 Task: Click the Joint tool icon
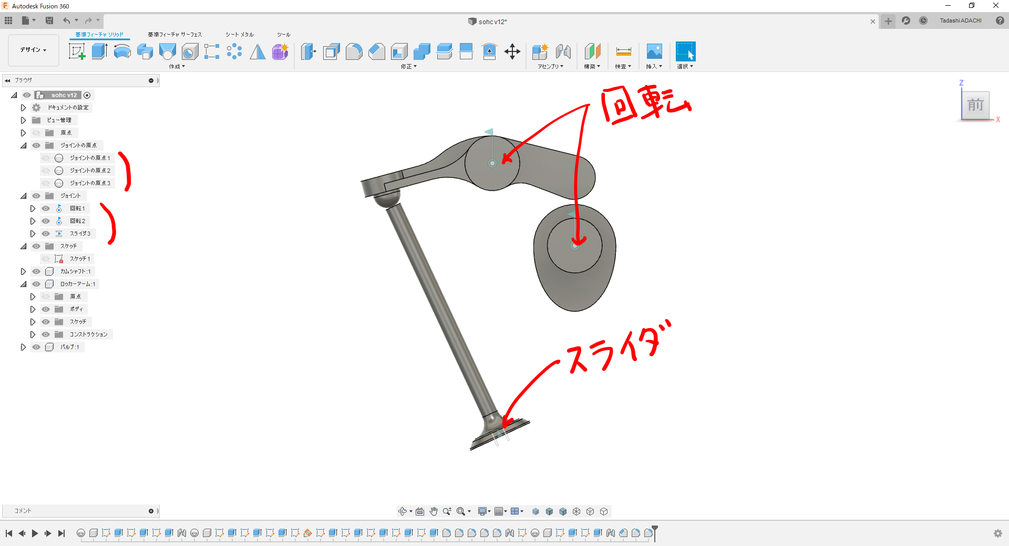563,51
